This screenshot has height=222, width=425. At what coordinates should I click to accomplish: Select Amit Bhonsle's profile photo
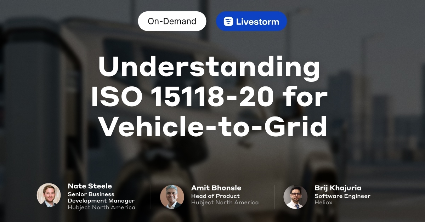point(172,197)
